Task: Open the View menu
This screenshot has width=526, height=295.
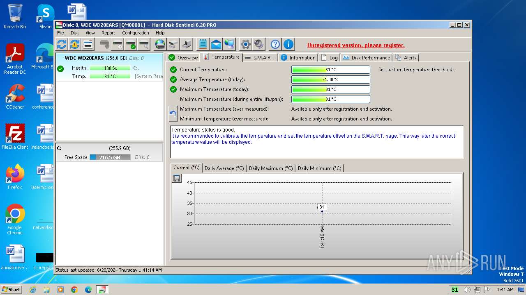Action: click(90, 33)
